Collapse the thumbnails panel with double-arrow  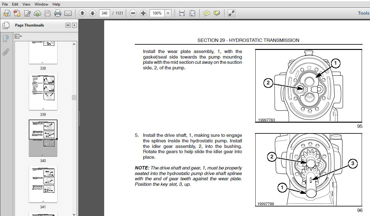point(68,25)
